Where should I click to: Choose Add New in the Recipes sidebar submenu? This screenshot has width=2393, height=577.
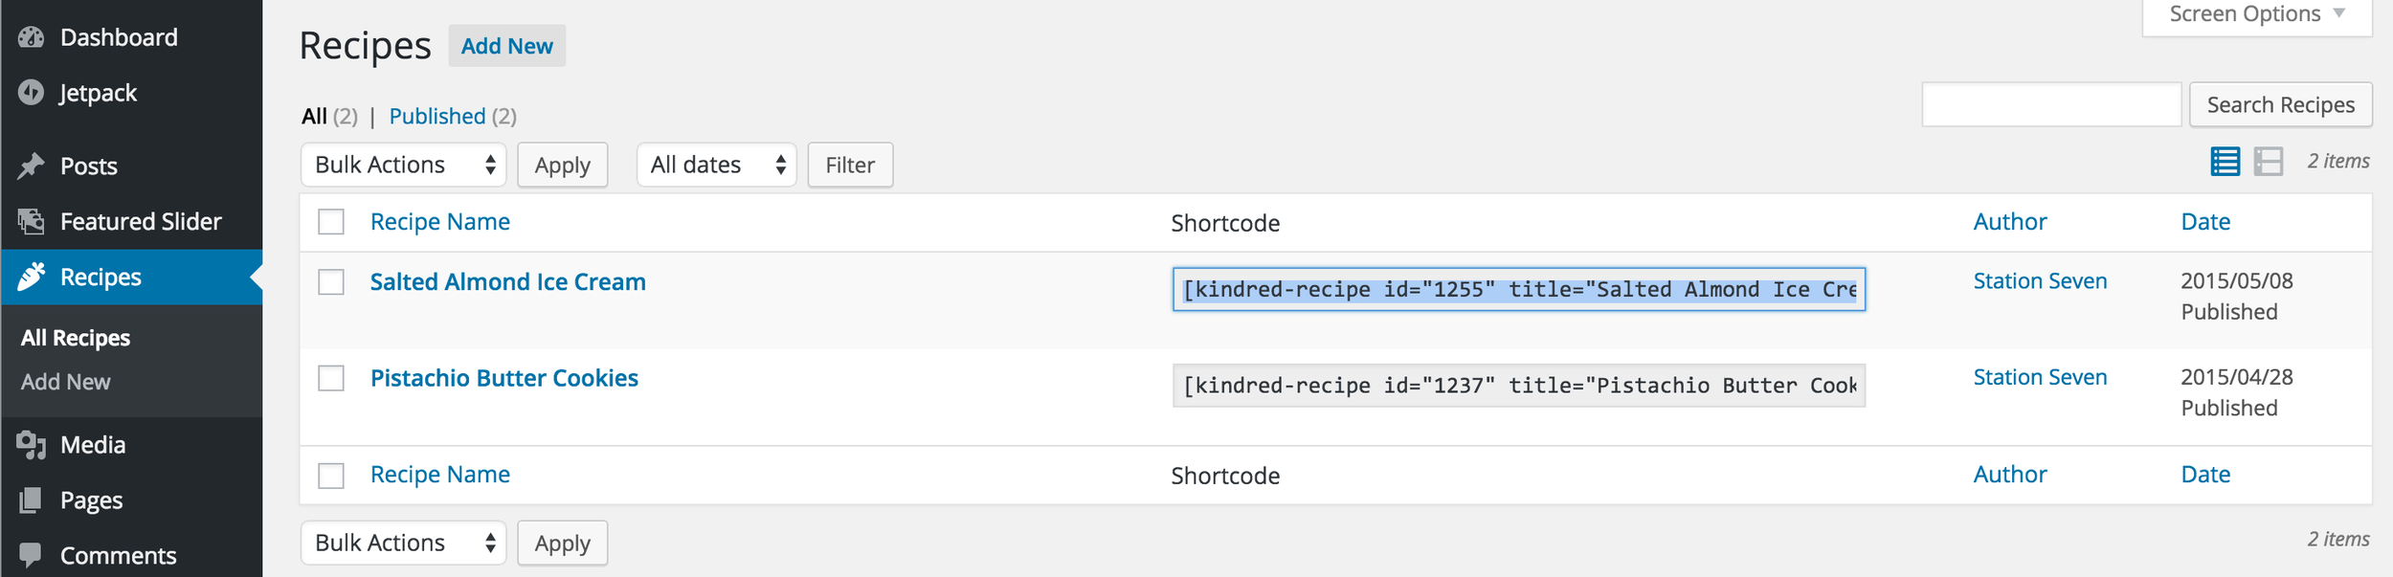(66, 382)
